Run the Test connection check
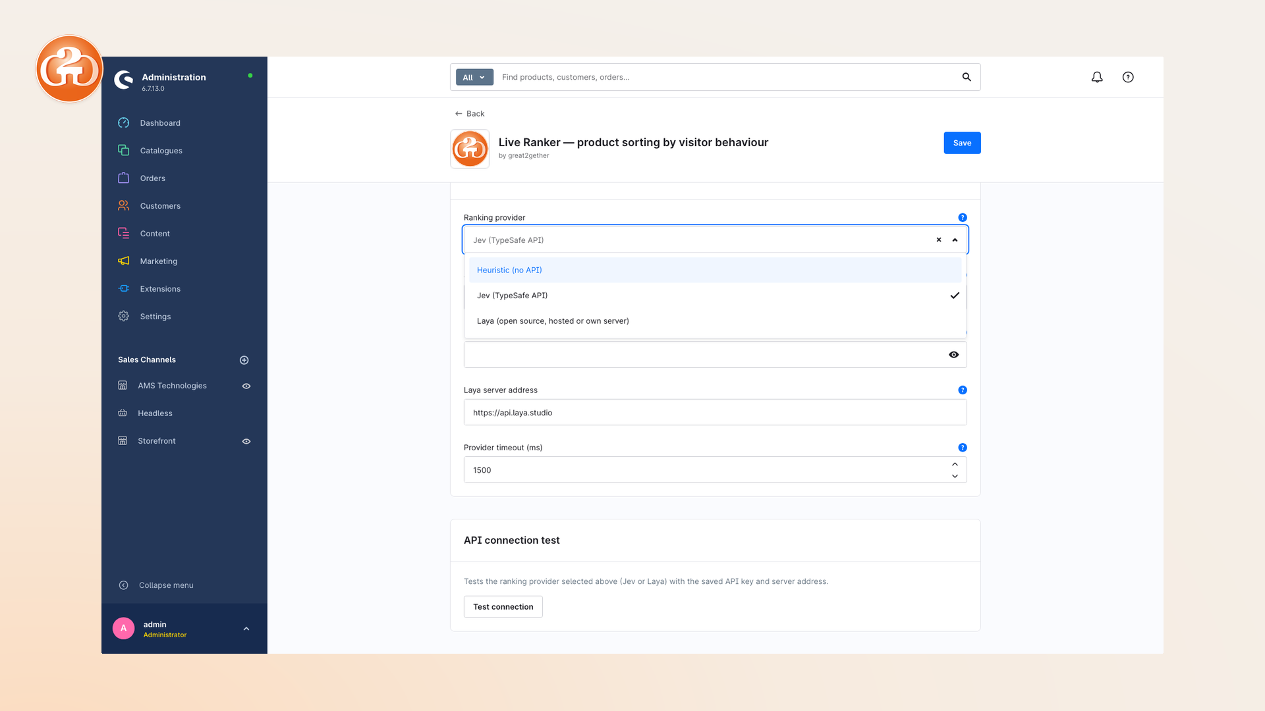Image resolution: width=1265 pixels, height=711 pixels. pyautogui.click(x=503, y=607)
